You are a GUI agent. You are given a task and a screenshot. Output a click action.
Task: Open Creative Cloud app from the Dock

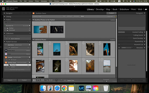click(96, 88)
